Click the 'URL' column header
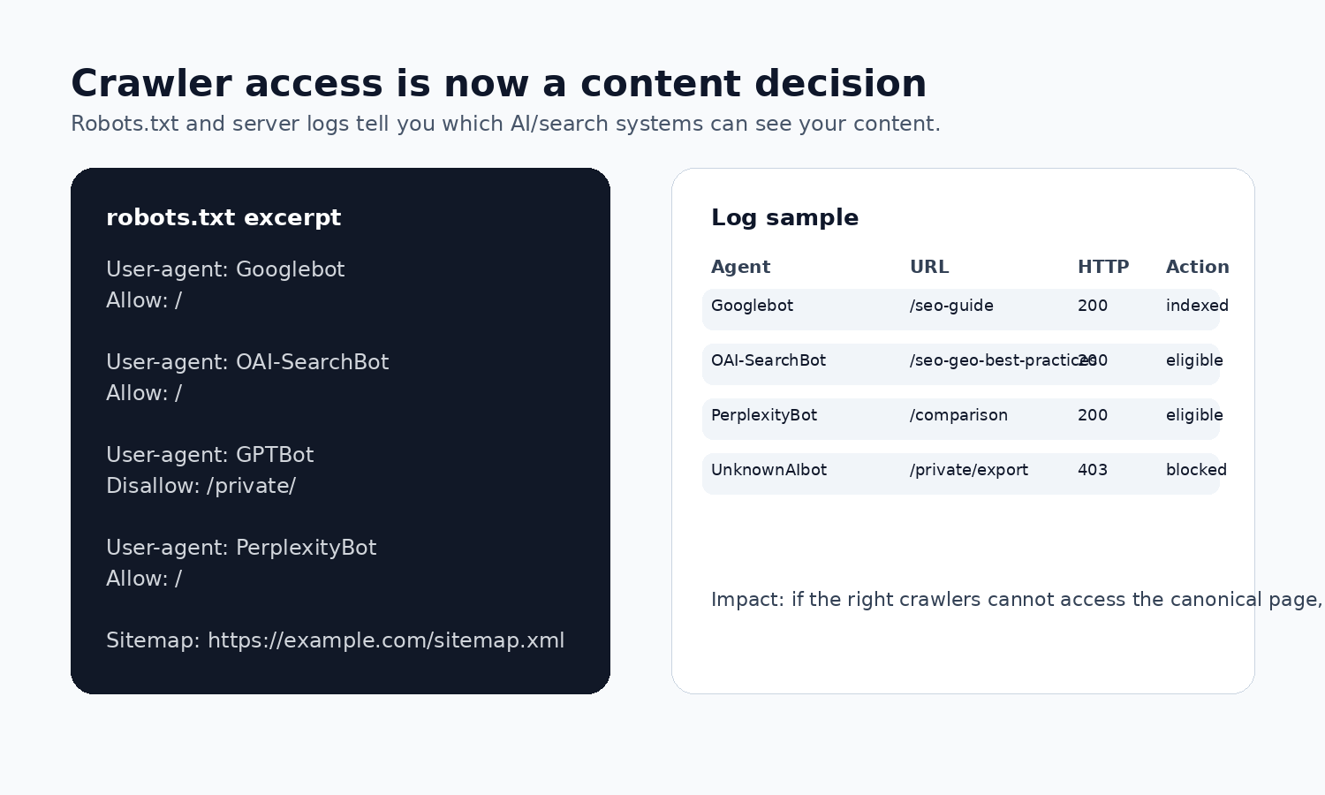1325x795 pixels. 929,267
